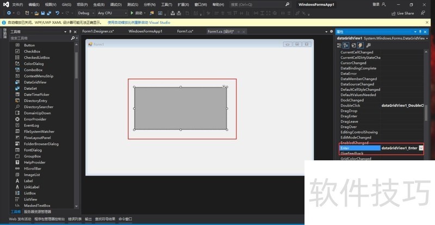This screenshot has width=435, height=225.
Task: Toggle the pin on the Properties panel
Action: pos(420,32)
